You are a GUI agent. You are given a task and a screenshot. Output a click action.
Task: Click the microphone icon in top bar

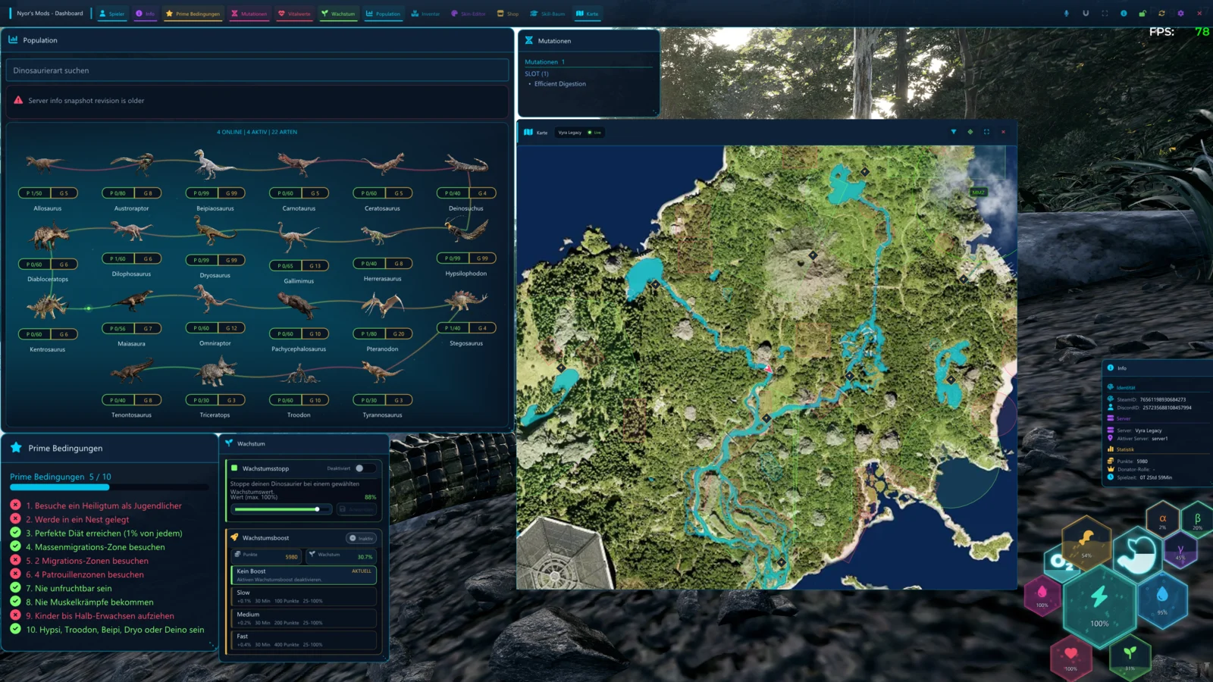[x=1067, y=14]
